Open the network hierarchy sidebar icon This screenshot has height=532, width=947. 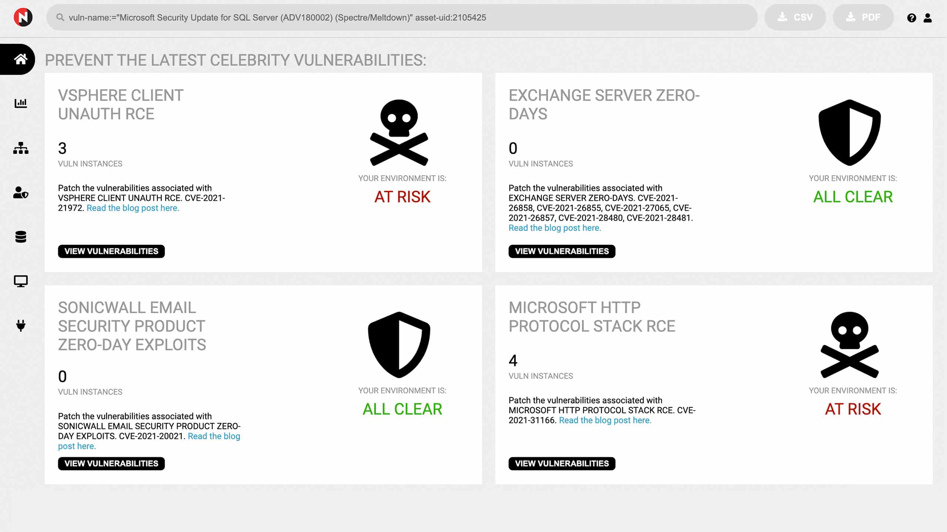21,148
